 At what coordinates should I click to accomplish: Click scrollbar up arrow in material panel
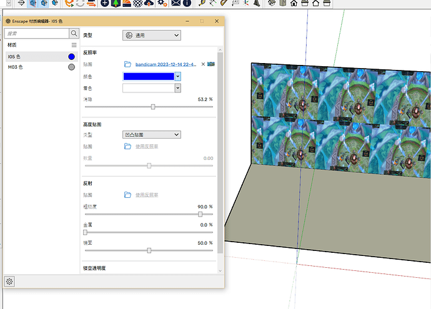(x=220, y=50)
